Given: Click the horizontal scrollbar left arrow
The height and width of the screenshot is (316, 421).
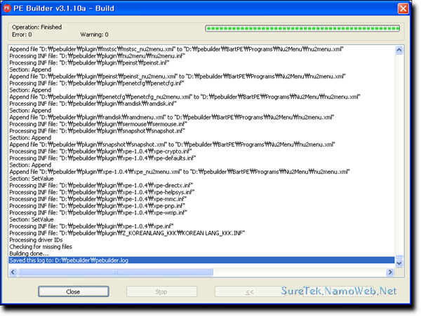Looking at the screenshot, I should click(x=13, y=272).
